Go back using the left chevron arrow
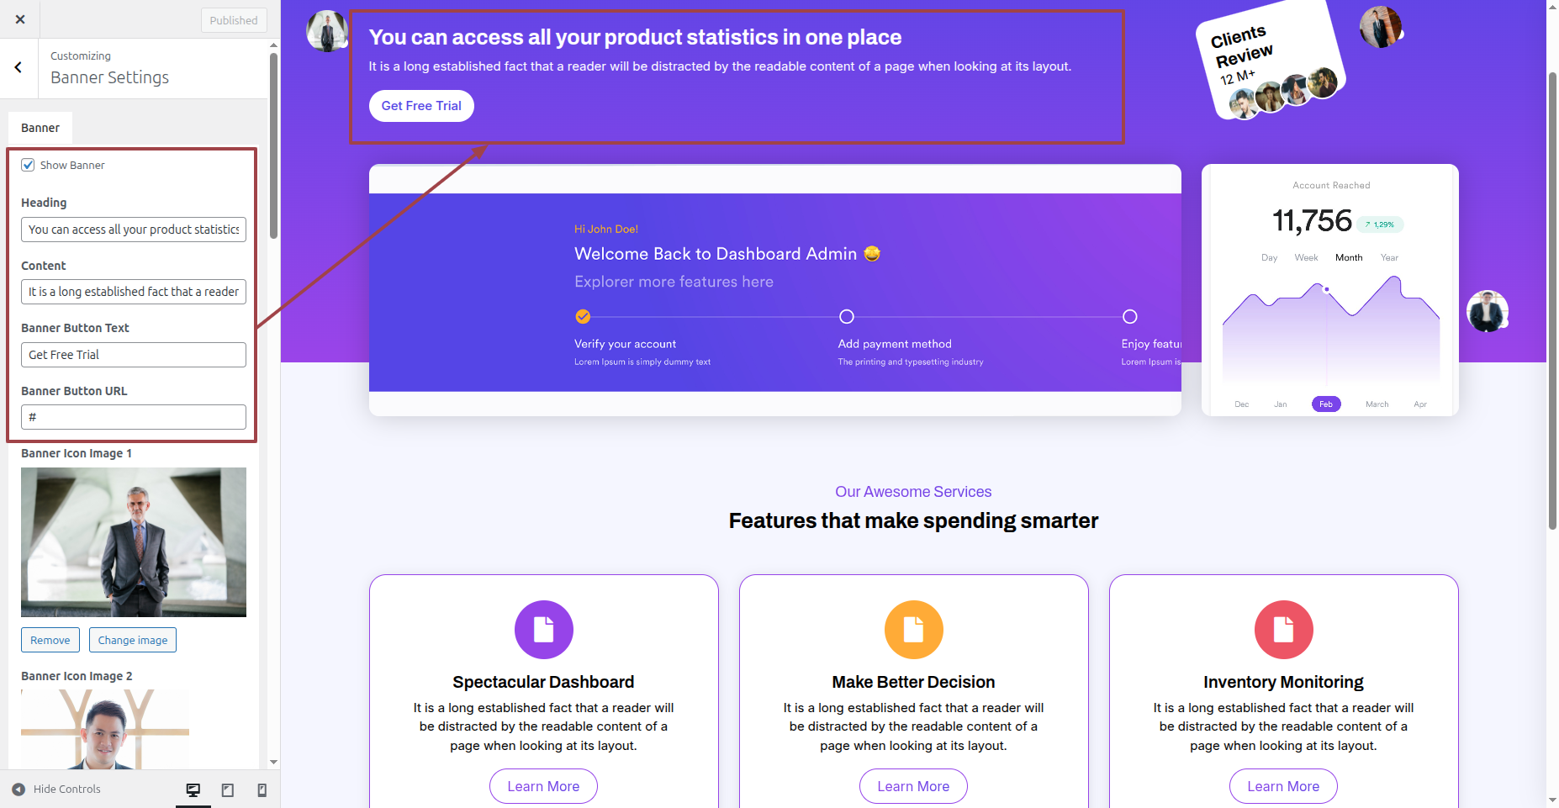 pyautogui.click(x=18, y=67)
